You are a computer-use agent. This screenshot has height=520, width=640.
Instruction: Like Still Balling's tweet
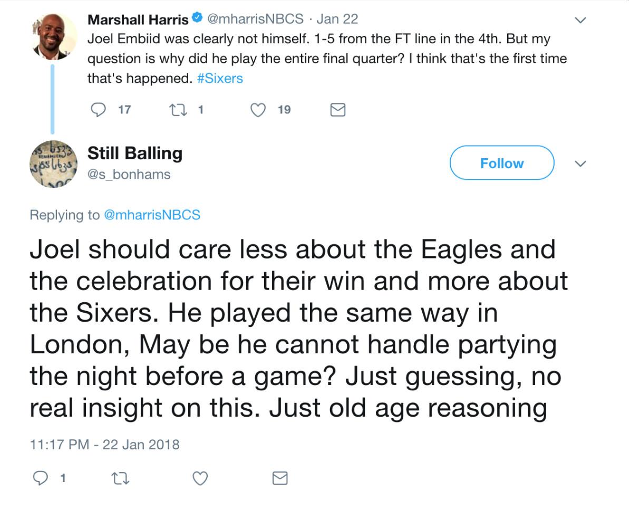click(200, 478)
